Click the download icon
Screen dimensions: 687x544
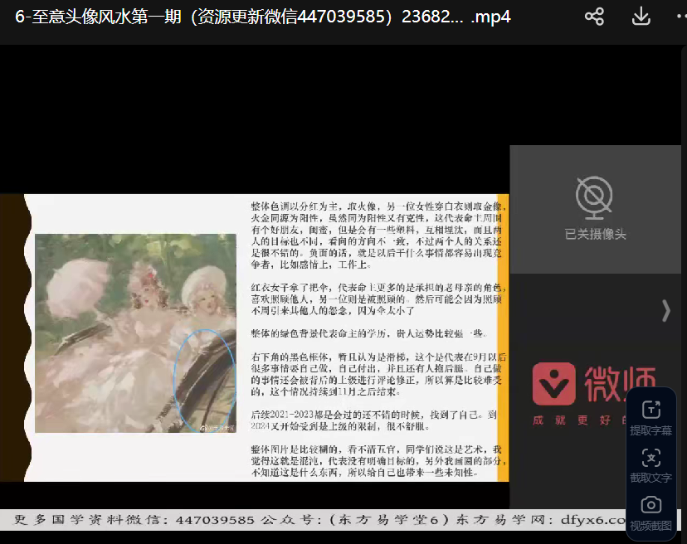pyautogui.click(x=641, y=17)
